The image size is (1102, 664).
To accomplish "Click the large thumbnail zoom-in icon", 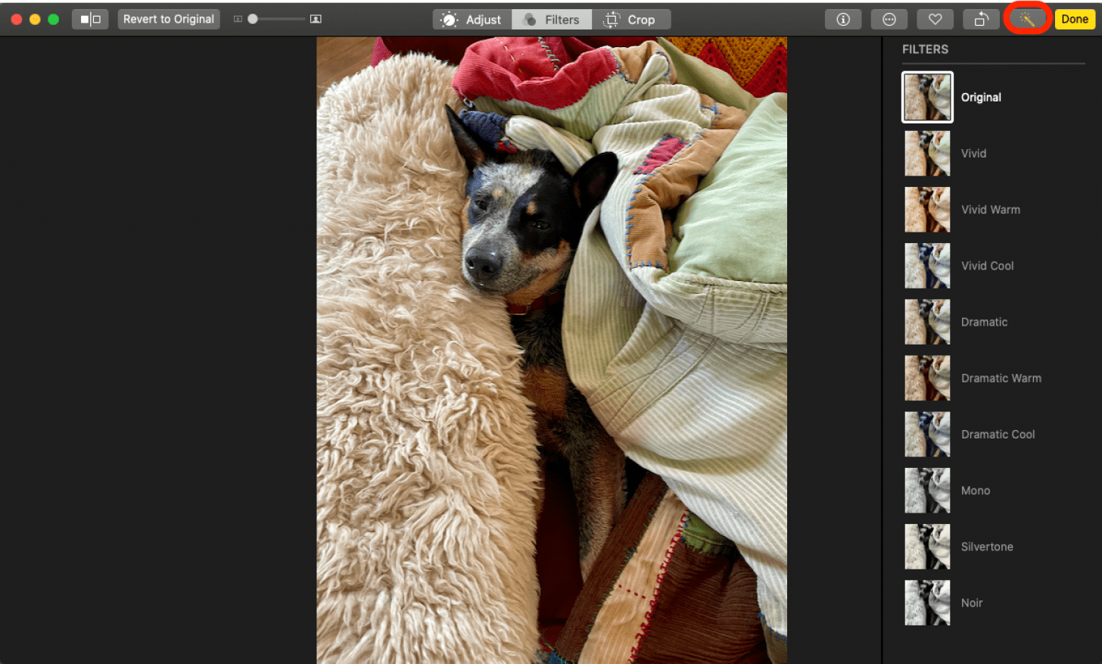I will click(x=316, y=19).
